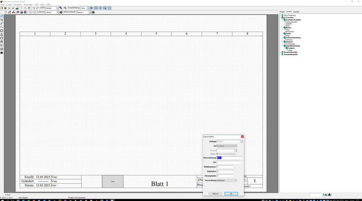Select the rectangle drawing tool
362x201 pixels.
(2, 31)
